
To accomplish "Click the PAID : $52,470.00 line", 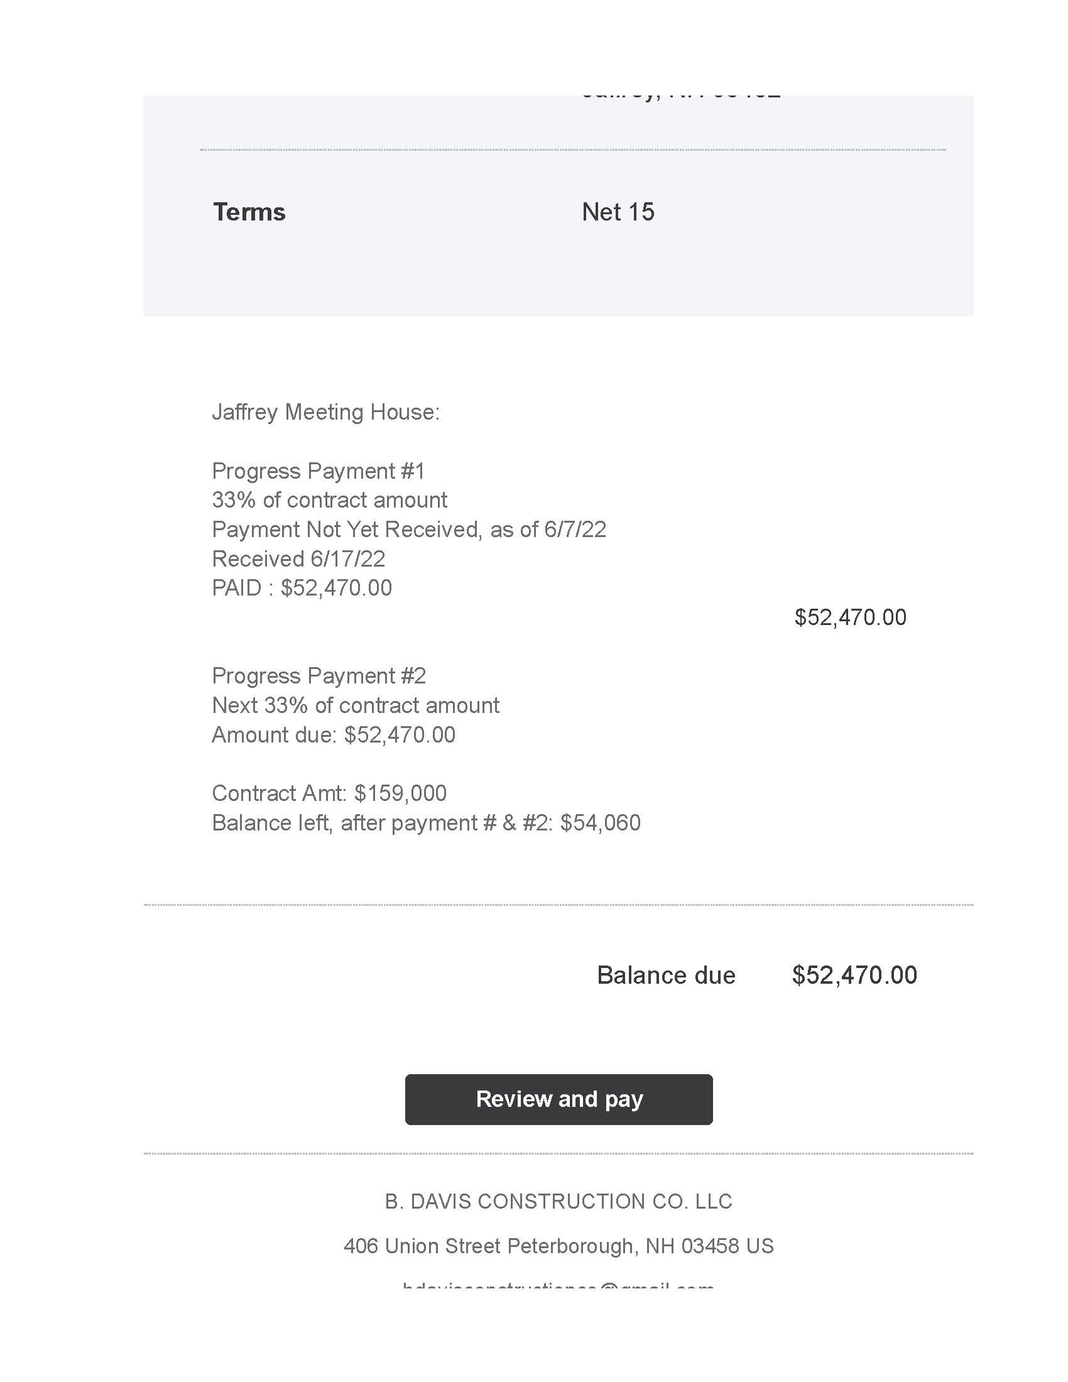I will [x=302, y=588].
